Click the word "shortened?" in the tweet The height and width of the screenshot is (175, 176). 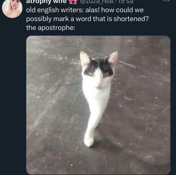pos(131,19)
